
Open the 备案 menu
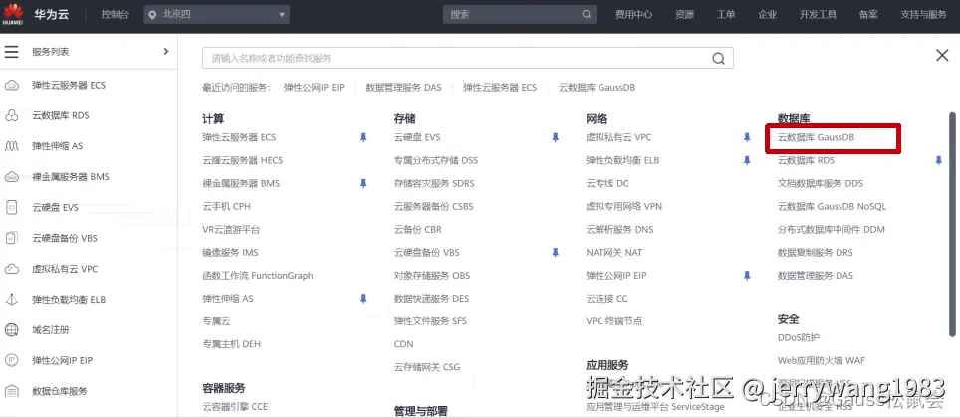(868, 15)
